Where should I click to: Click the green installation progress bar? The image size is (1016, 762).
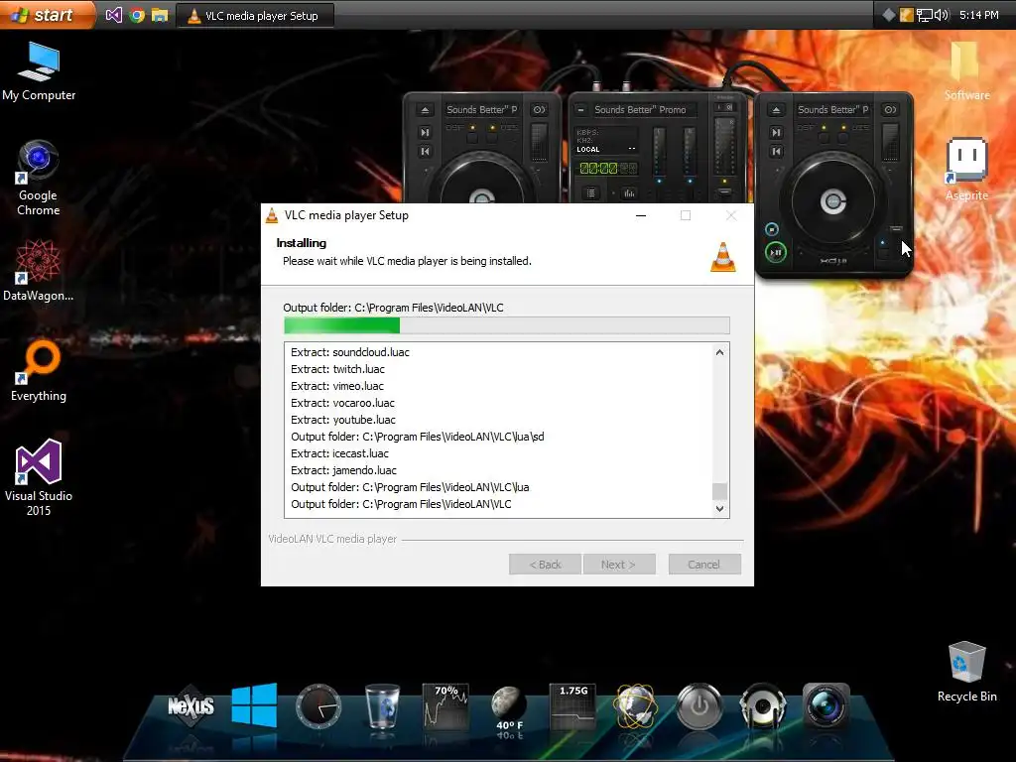[507, 325]
